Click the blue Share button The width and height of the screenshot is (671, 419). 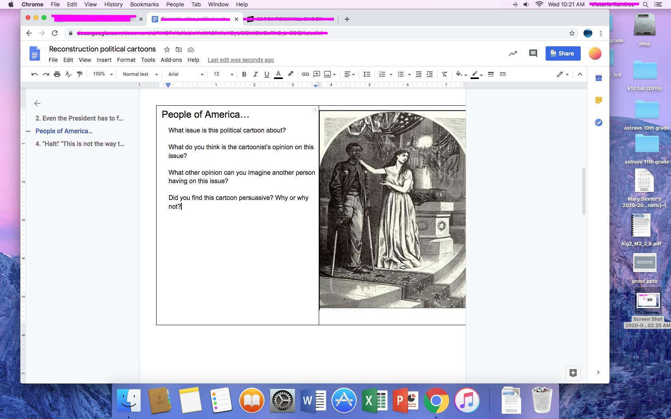pyautogui.click(x=563, y=53)
